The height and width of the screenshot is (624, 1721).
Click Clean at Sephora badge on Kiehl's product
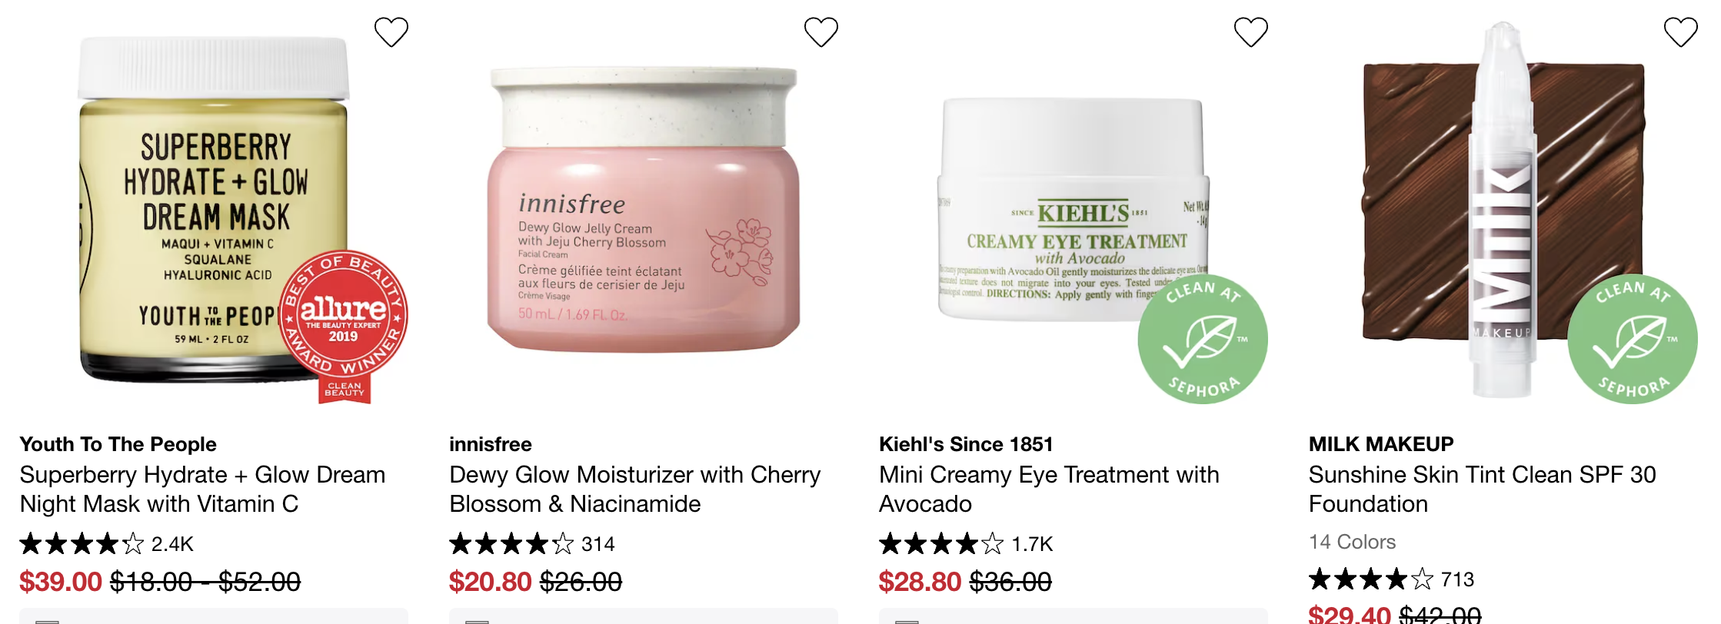point(1203,339)
